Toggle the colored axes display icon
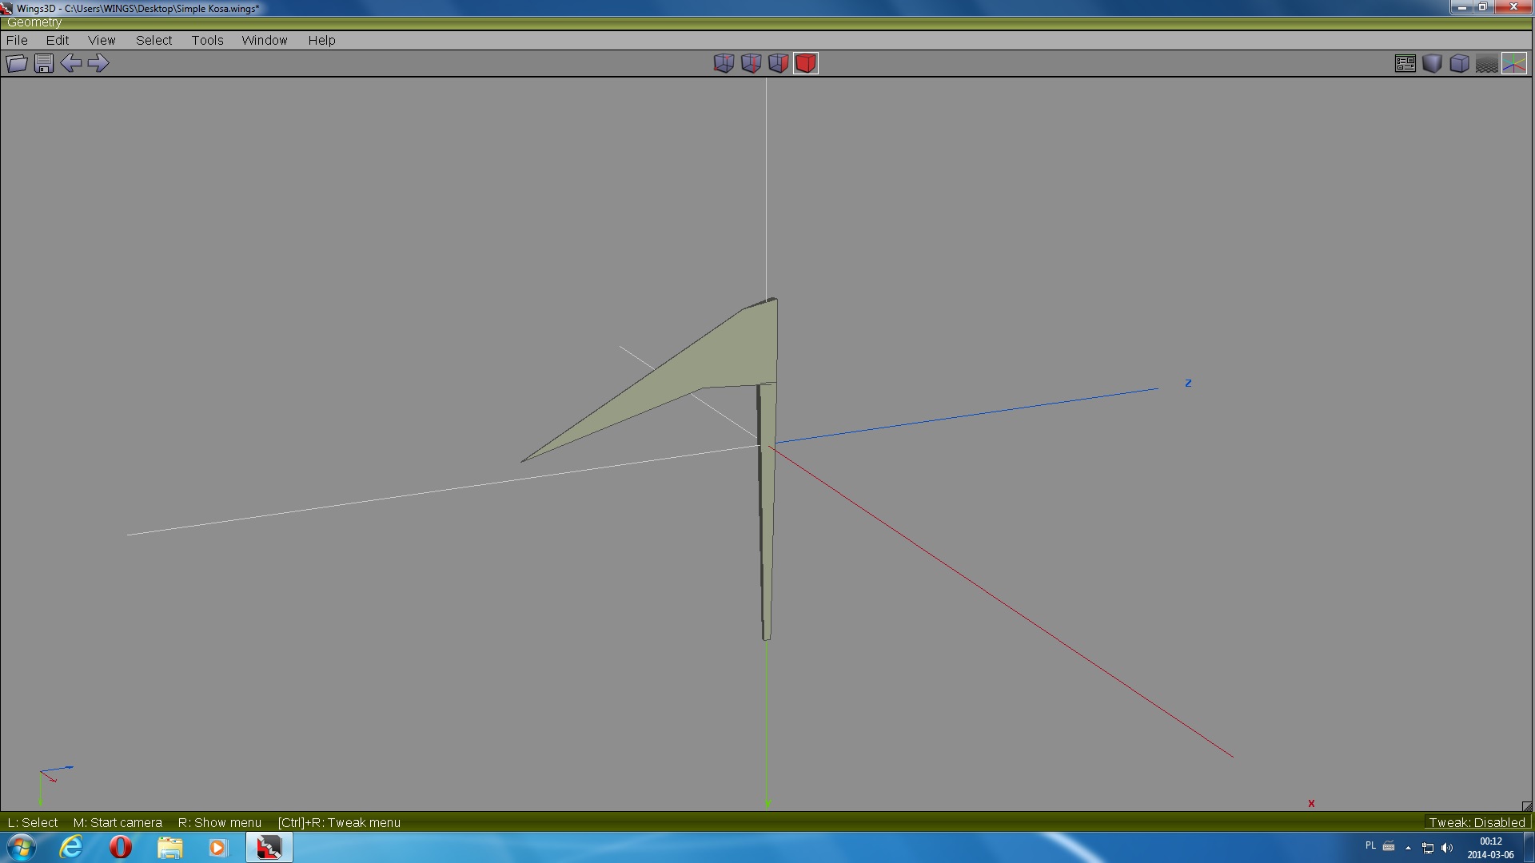 (1514, 63)
